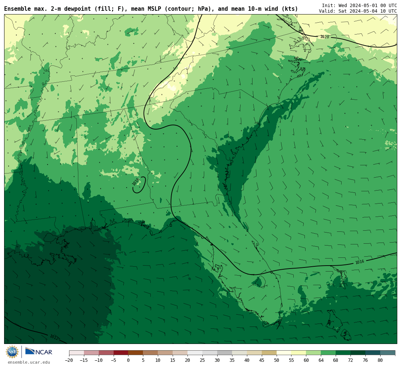Screen dimensions: 401x367
Task: Click the NCAR logo
Action: coord(39,351)
